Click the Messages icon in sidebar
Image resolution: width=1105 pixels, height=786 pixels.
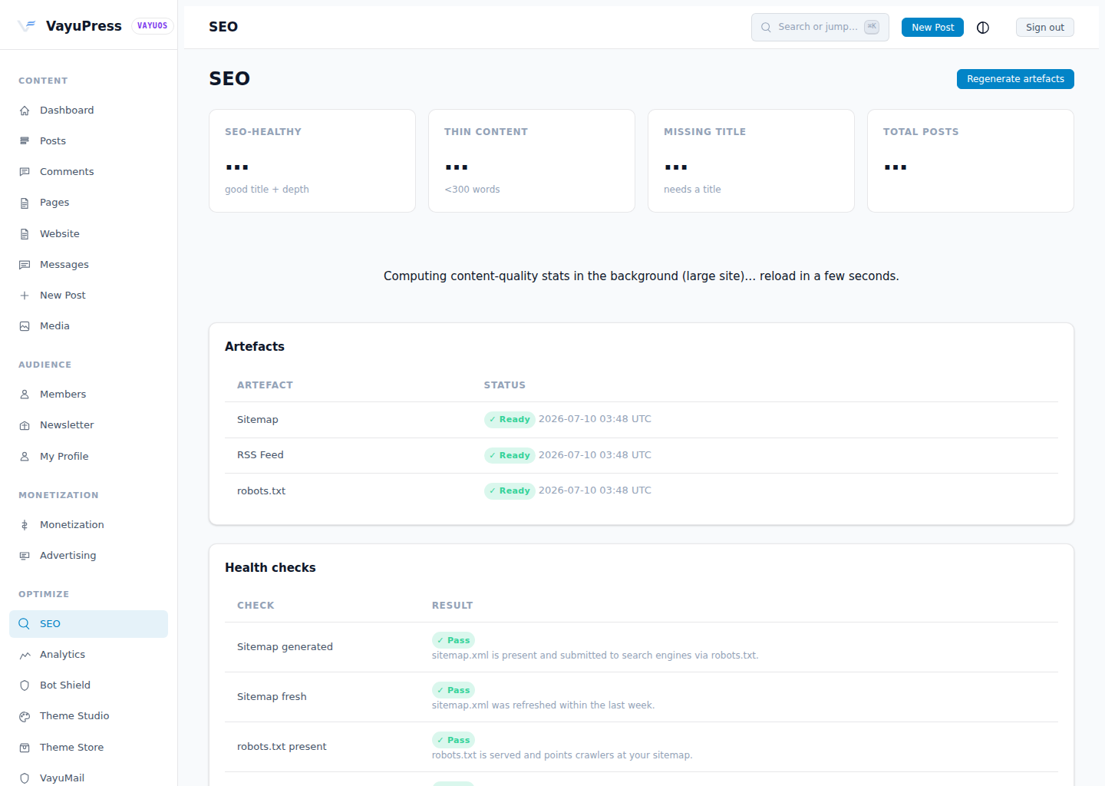click(x=25, y=265)
